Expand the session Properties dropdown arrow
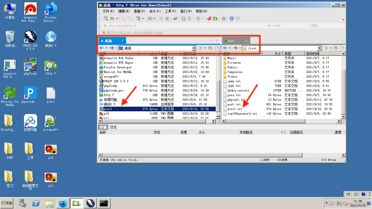Screen dimensions: 372x209 click(x=143, y=19)
